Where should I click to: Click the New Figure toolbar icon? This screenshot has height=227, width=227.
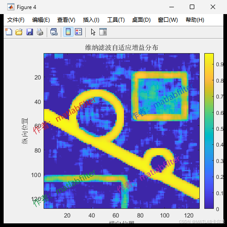click(9, 32)
